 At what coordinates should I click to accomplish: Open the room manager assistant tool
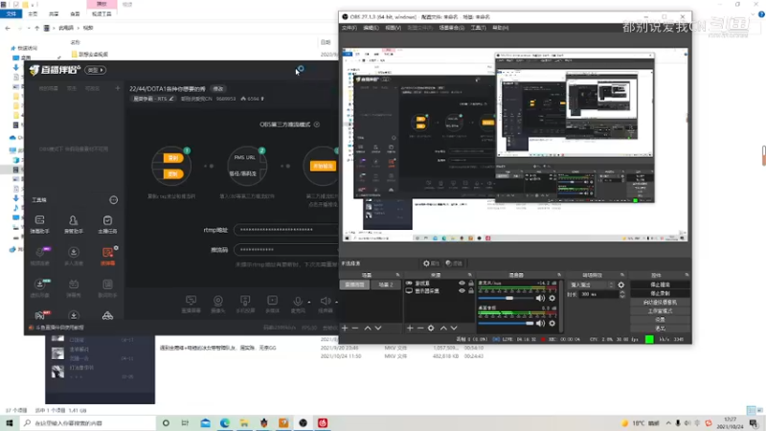tap(74, 224)
